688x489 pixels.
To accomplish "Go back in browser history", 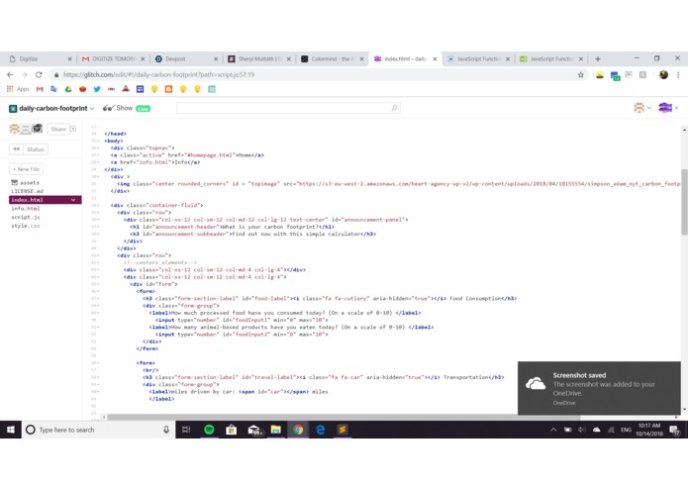I will pos(10,75).
